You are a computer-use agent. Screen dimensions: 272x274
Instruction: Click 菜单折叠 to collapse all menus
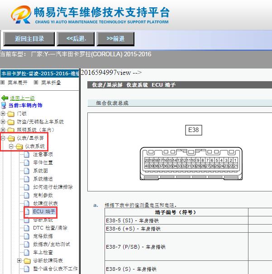click(51, 83)
